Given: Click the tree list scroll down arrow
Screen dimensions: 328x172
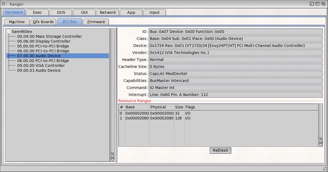Looking at the screenshot, I should (112, 160).
